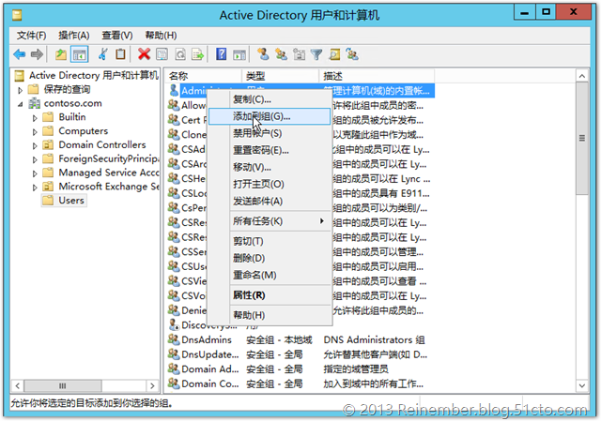
Task: Expand the Builtin container
Action: [35, 117]
